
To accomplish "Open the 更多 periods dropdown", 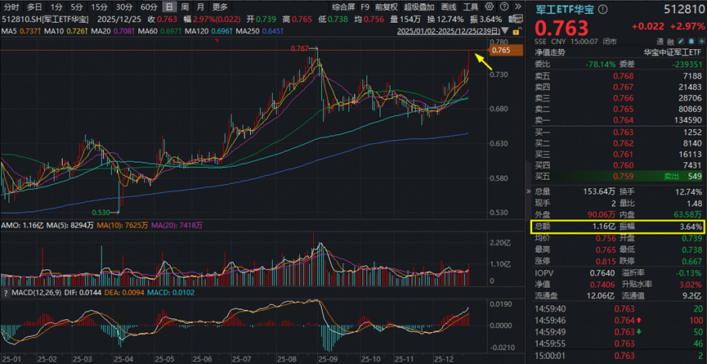I will pyautogui.click(x=220, y=7).
